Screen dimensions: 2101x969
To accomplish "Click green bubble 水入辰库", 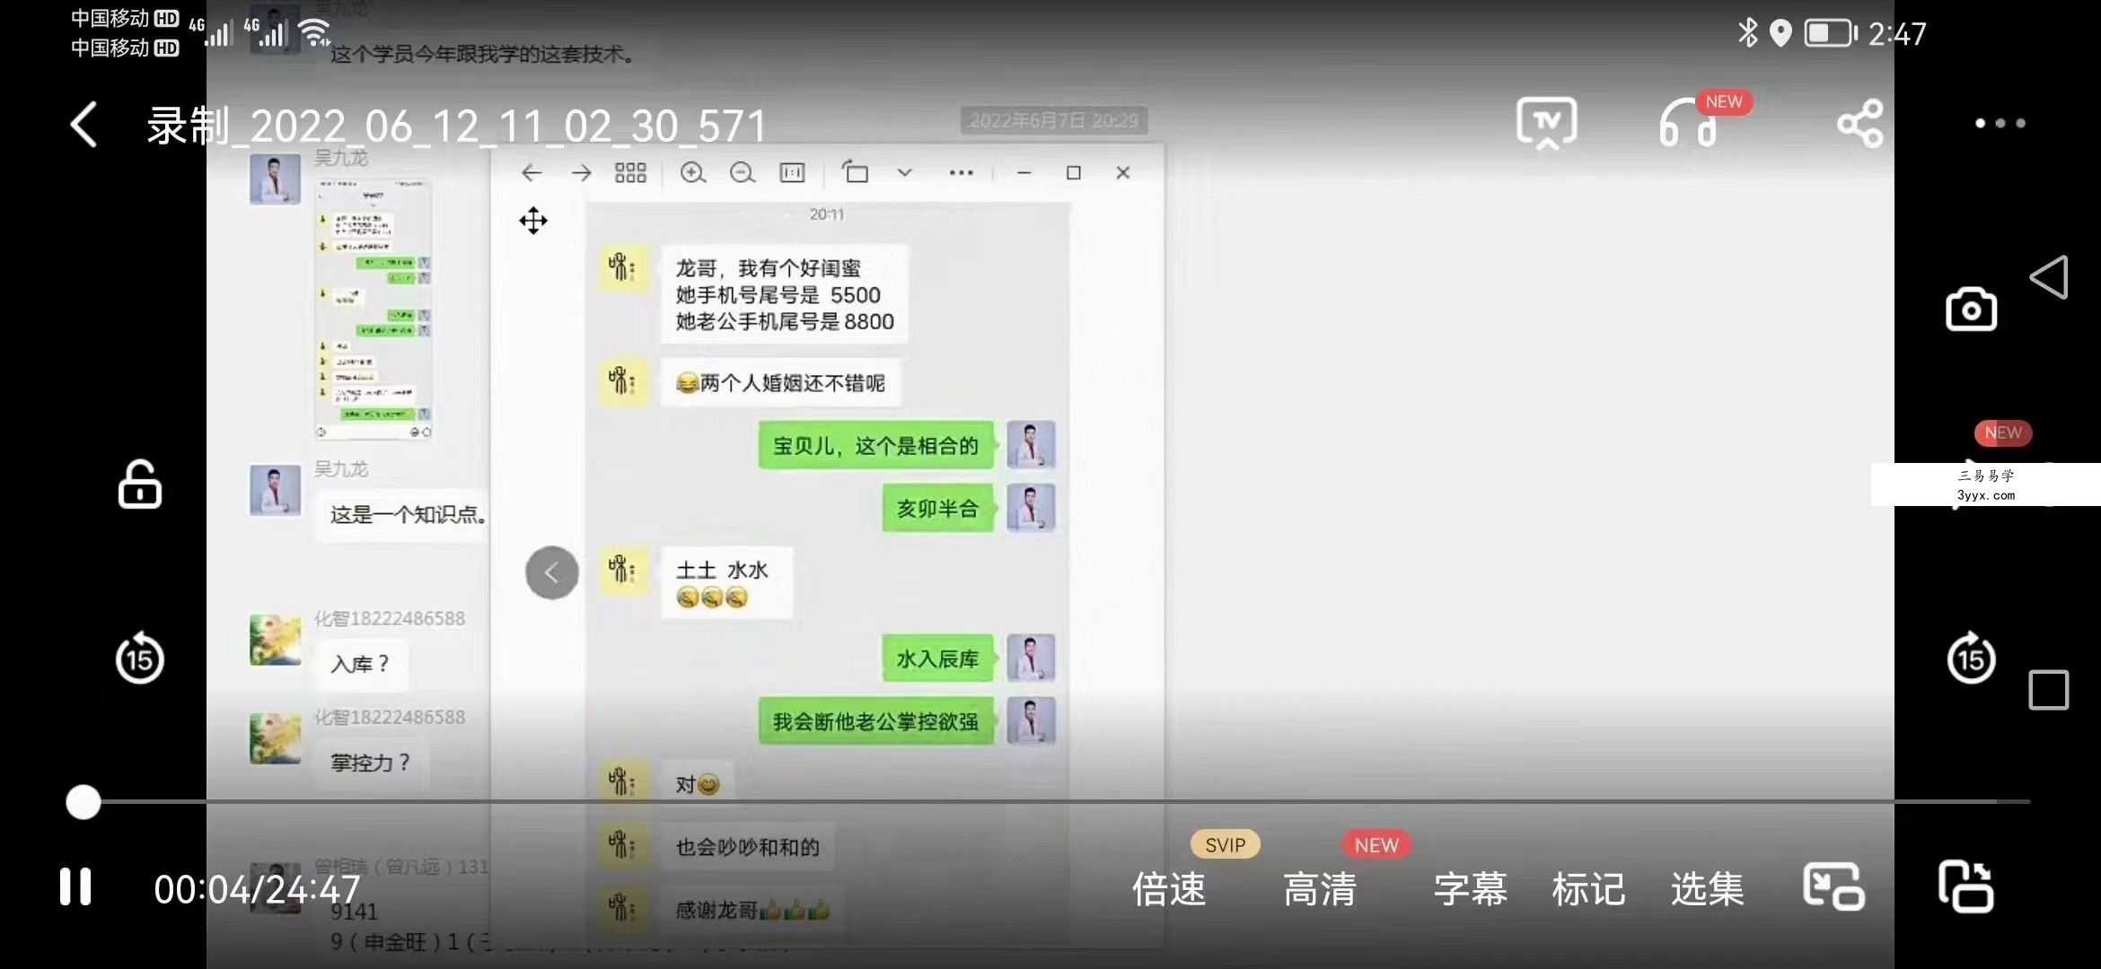I will [x=937, y=659].
